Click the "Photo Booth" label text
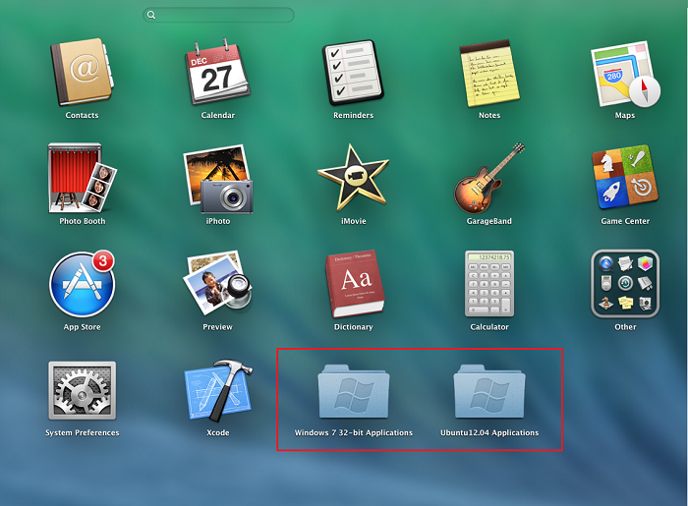 coord(82,221)
